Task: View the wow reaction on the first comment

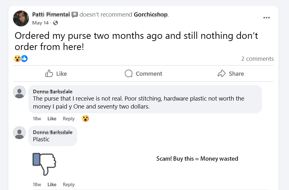Action: (85, 119)
